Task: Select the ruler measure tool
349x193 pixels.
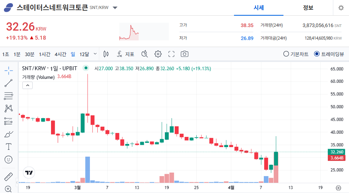Action: pos(9,177)
